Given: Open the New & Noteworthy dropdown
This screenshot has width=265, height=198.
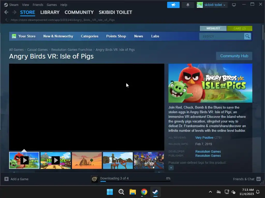Looking at the screenshot, I should (58, 36).
